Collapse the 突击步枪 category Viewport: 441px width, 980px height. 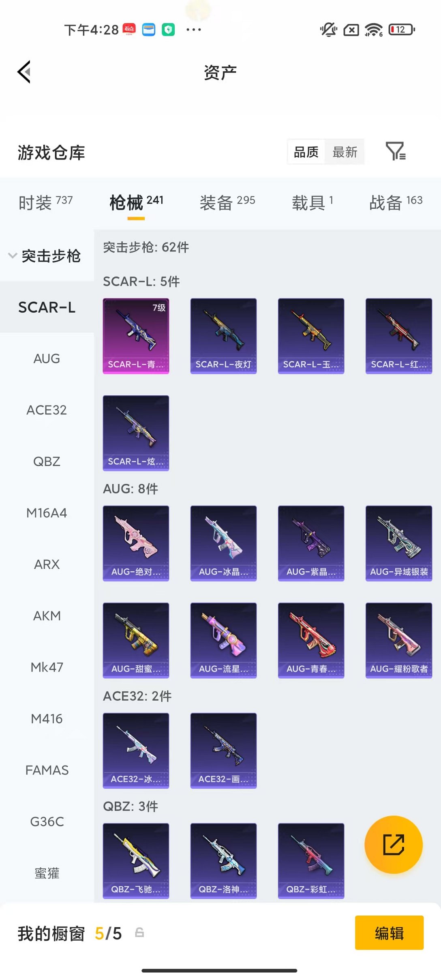45,256
